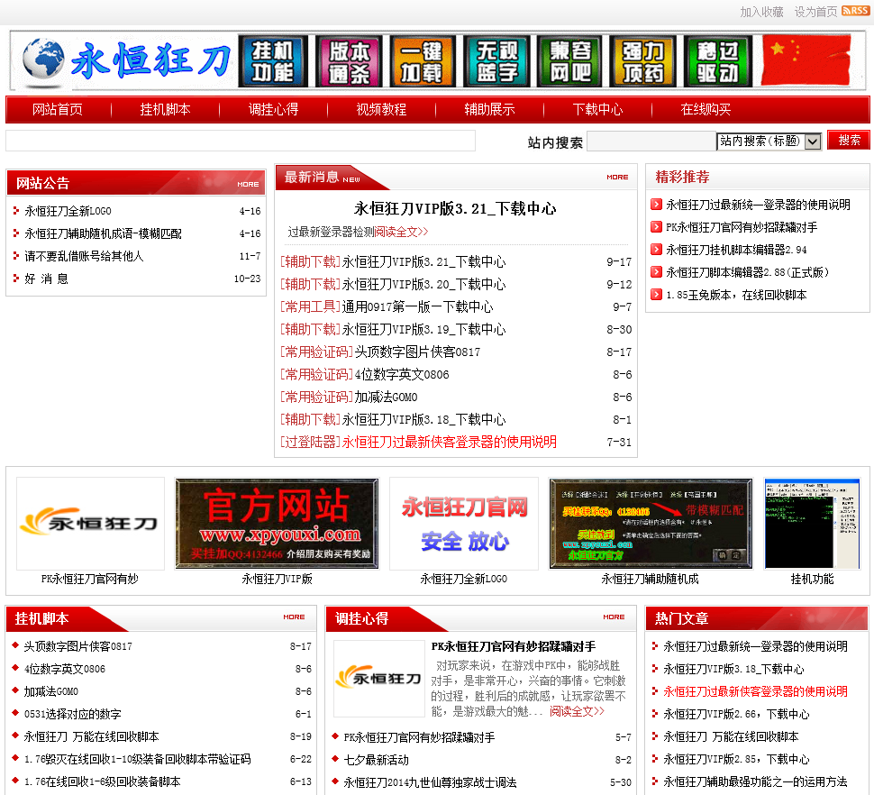The height and width of the screenshot is (795, 874).
Task: Open 推荐 永恒狂刀脚本编辑器2.88(正式版)
Action: click(x=748, y=272)
